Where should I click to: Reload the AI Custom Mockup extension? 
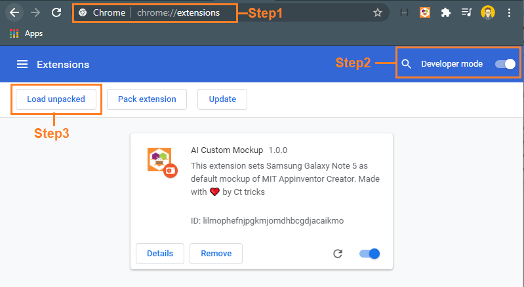(x=338, y=254)
